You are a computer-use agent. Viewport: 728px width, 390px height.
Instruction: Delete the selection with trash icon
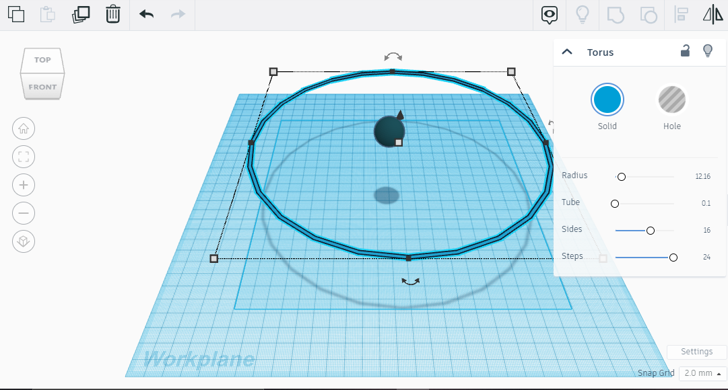(113, 14)
